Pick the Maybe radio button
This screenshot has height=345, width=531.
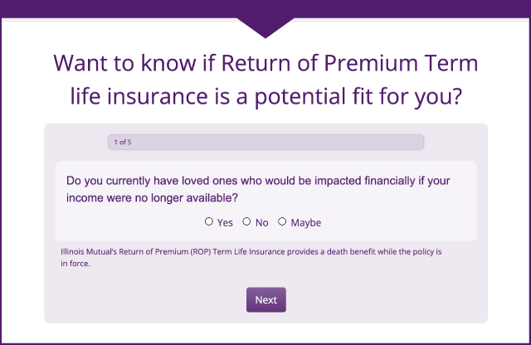coord(282,221)
